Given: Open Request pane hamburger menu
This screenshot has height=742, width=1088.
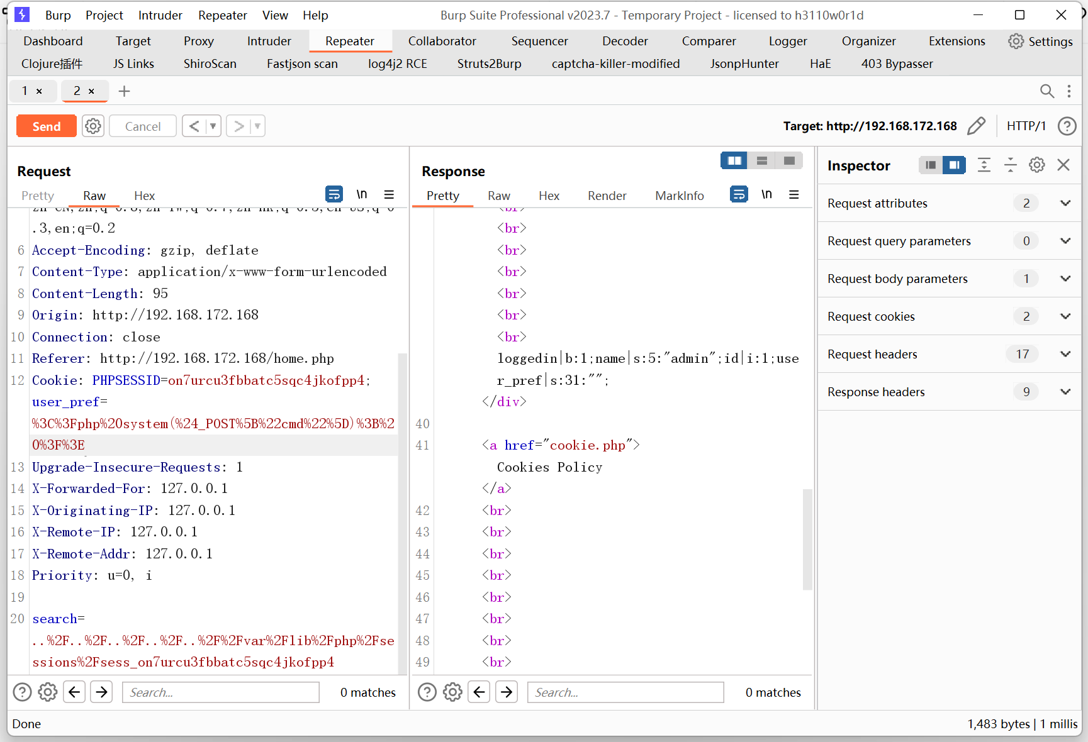Looking at the screenshot, I should [x=389, y=194].
